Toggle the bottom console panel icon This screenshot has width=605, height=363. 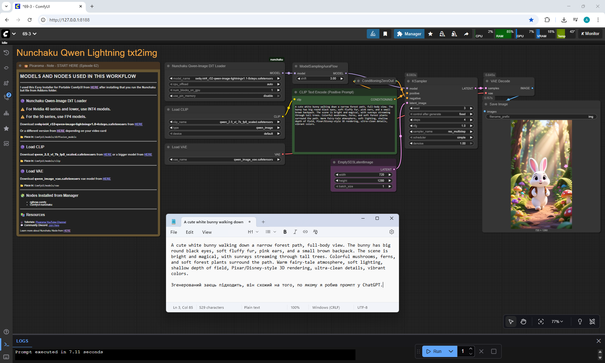click(x=6, y=344)
